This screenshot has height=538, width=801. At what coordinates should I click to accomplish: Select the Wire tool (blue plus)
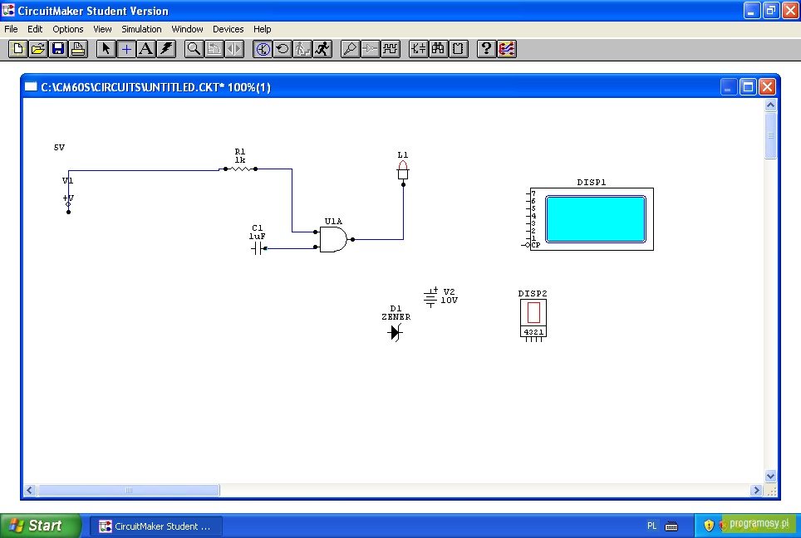tap(126, 49)
